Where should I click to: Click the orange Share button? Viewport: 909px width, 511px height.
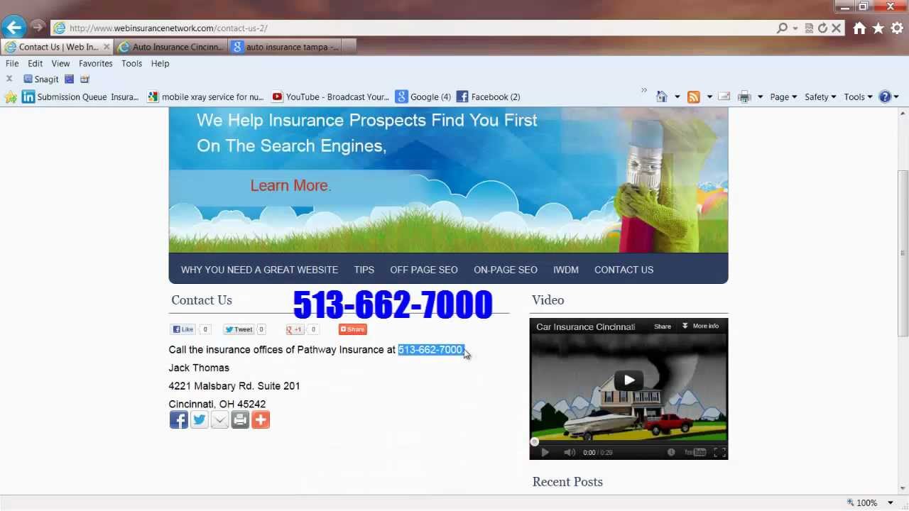(x=352, y=329)
